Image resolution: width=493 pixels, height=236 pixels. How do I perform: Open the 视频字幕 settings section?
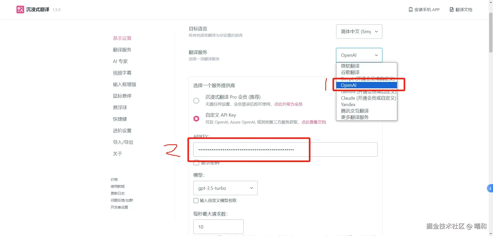pos(122,73)
